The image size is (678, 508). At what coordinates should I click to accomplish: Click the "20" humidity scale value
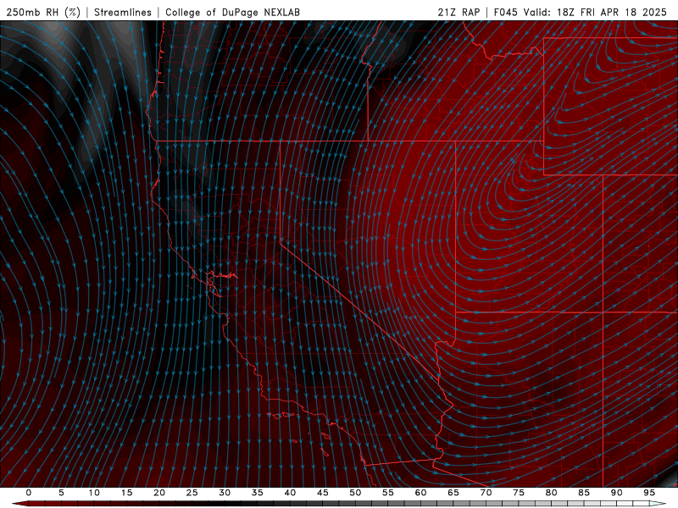(x=159, y=493)
